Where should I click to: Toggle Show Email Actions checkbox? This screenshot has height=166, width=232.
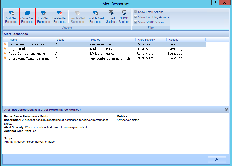[135, 12]
